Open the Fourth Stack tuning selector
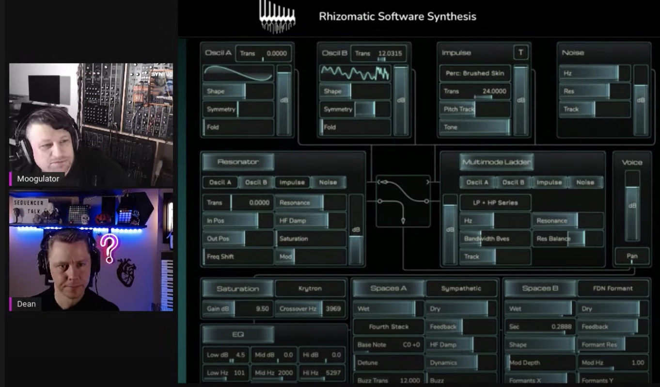Image resolution: width=660 pixels, height=387 pixels. coord(389,327)
